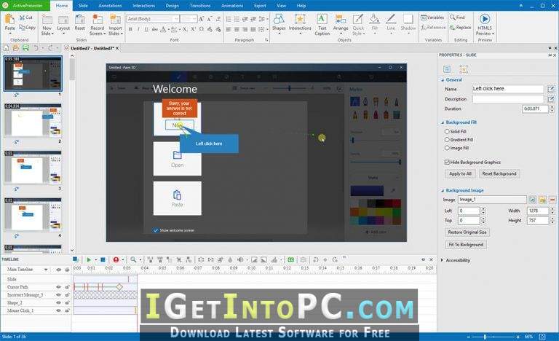The image size is (559, 341).
Task: Choose the Image Fill option
Action: pos(447,148)
